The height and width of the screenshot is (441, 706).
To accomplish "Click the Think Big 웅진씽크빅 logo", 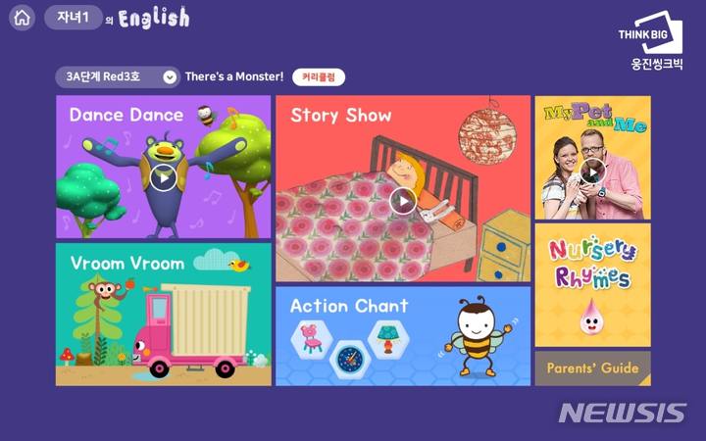I will click(x=651, y=40).
